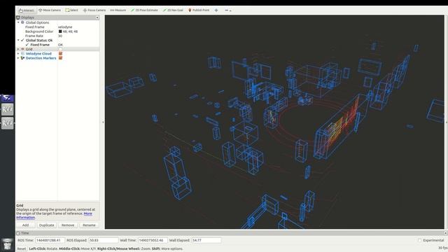Click the Time panel clock icon
The image size is (448, 252).
[18, 233]
